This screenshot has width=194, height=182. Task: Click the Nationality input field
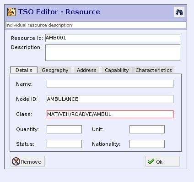point(147,144)
